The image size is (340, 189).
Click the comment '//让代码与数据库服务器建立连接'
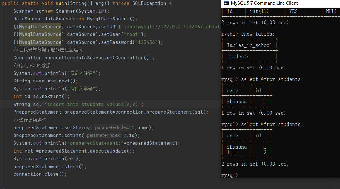pyautogui.click(x=48, y=50)
